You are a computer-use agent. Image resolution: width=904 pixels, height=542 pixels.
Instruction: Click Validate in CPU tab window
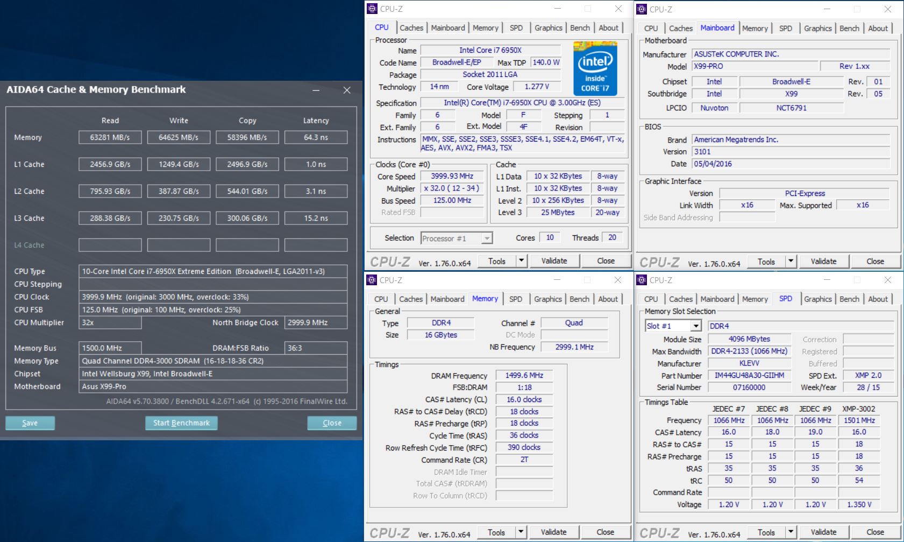click(554, 261)
